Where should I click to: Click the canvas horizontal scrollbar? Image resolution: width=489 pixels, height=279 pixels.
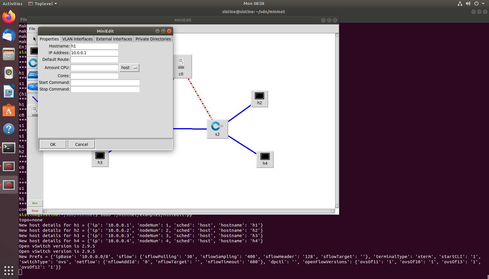pyautogui.click(x=189, y=211)
